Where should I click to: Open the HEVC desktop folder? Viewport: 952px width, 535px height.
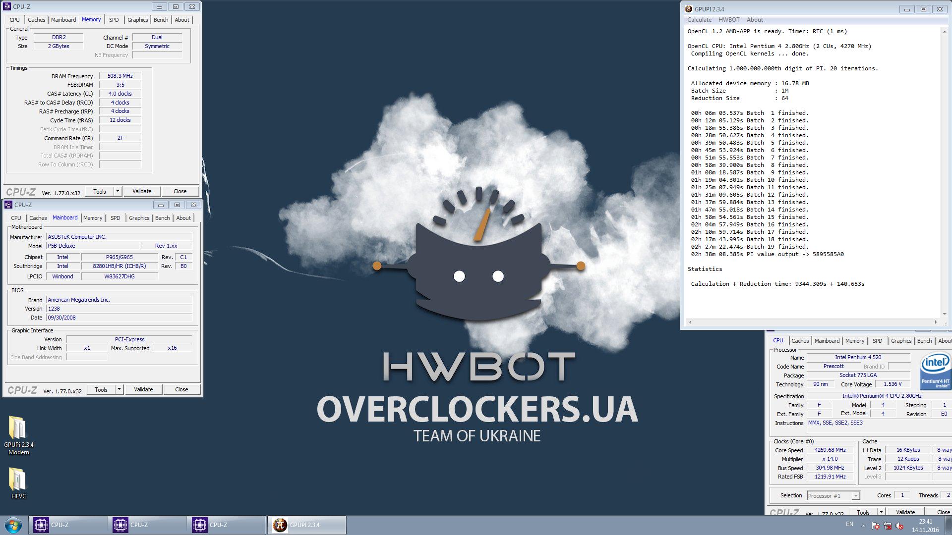coord(18,483)
